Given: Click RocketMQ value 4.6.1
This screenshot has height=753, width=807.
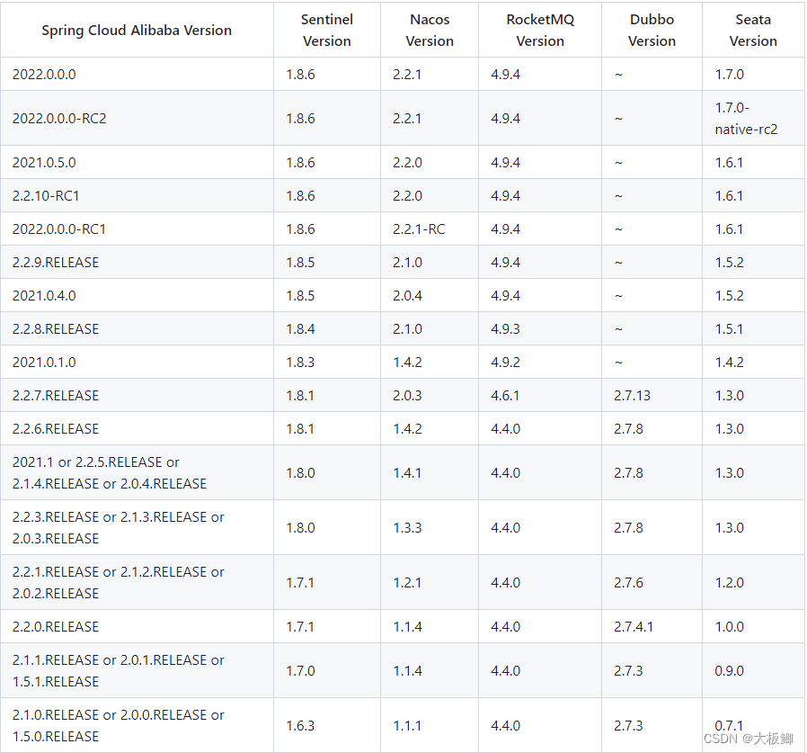Looking at the screenshot, I should click(505, 395).
